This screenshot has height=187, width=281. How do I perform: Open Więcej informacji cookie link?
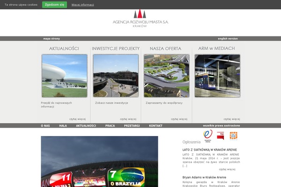(82, 5)
